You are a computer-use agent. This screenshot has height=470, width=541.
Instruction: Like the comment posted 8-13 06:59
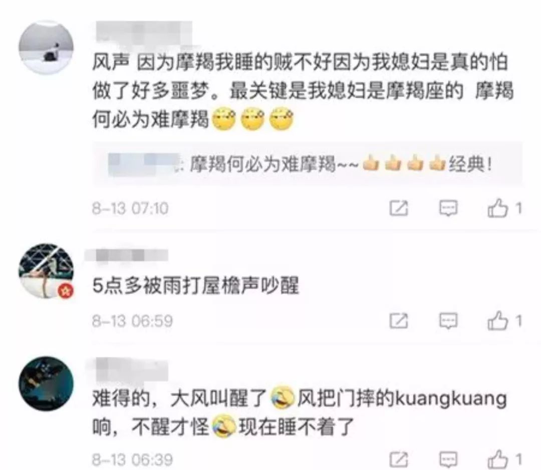(497, 321)
